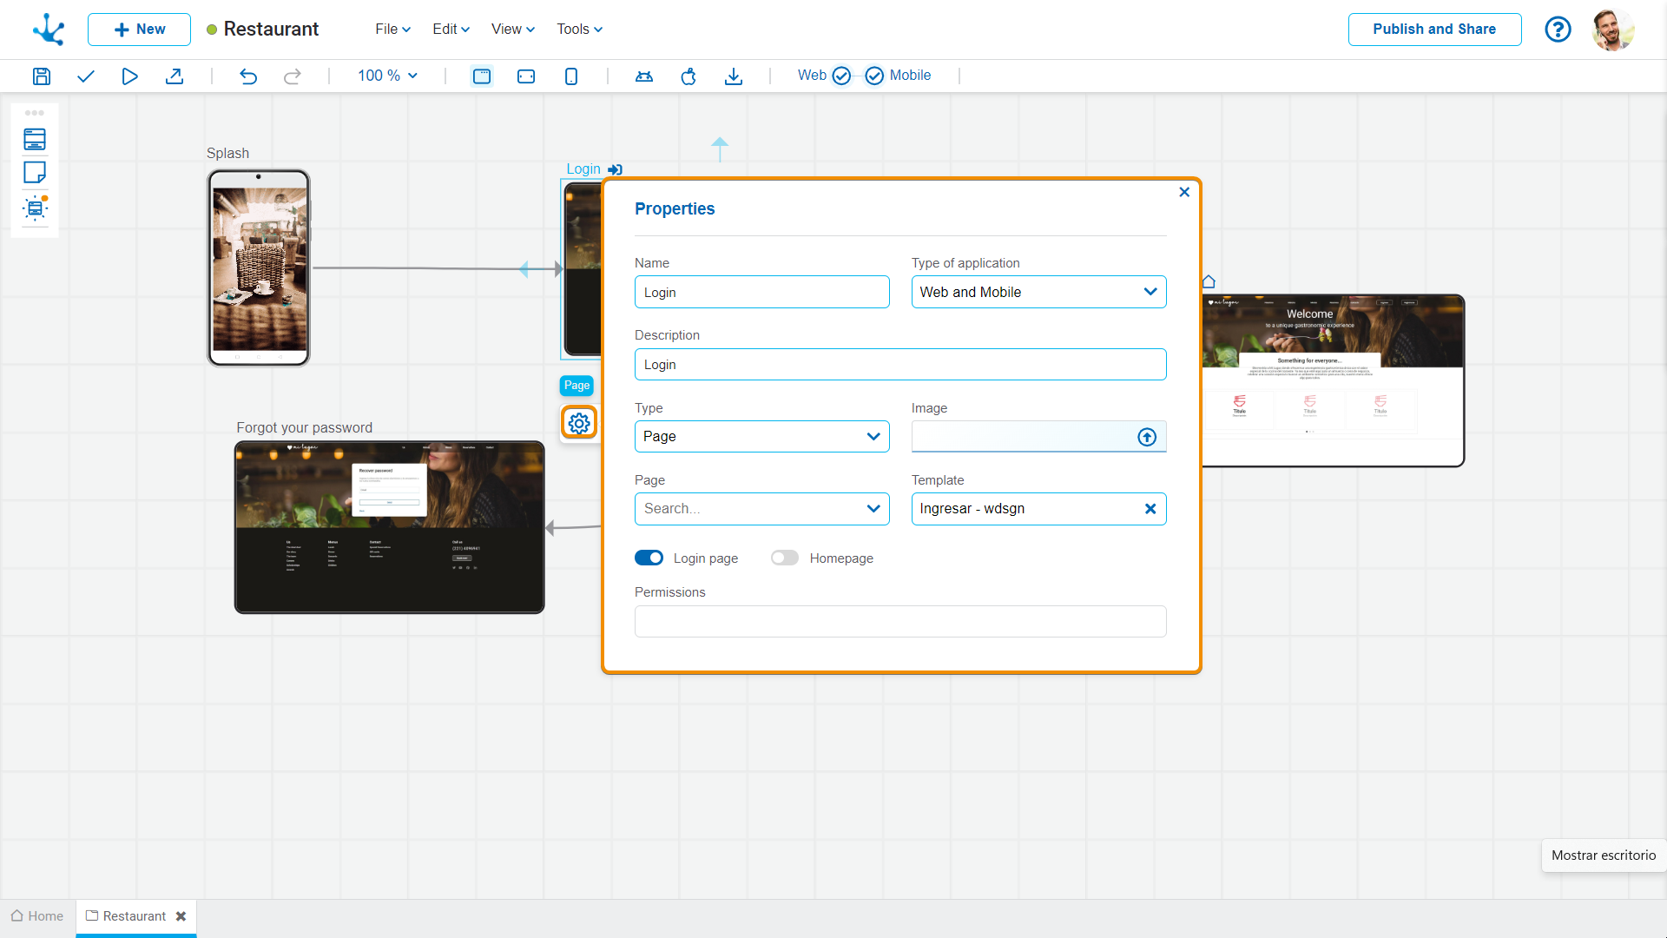The image size is (1667, 938).
Task: Click the Play preview icon
Action: (129, 76)
